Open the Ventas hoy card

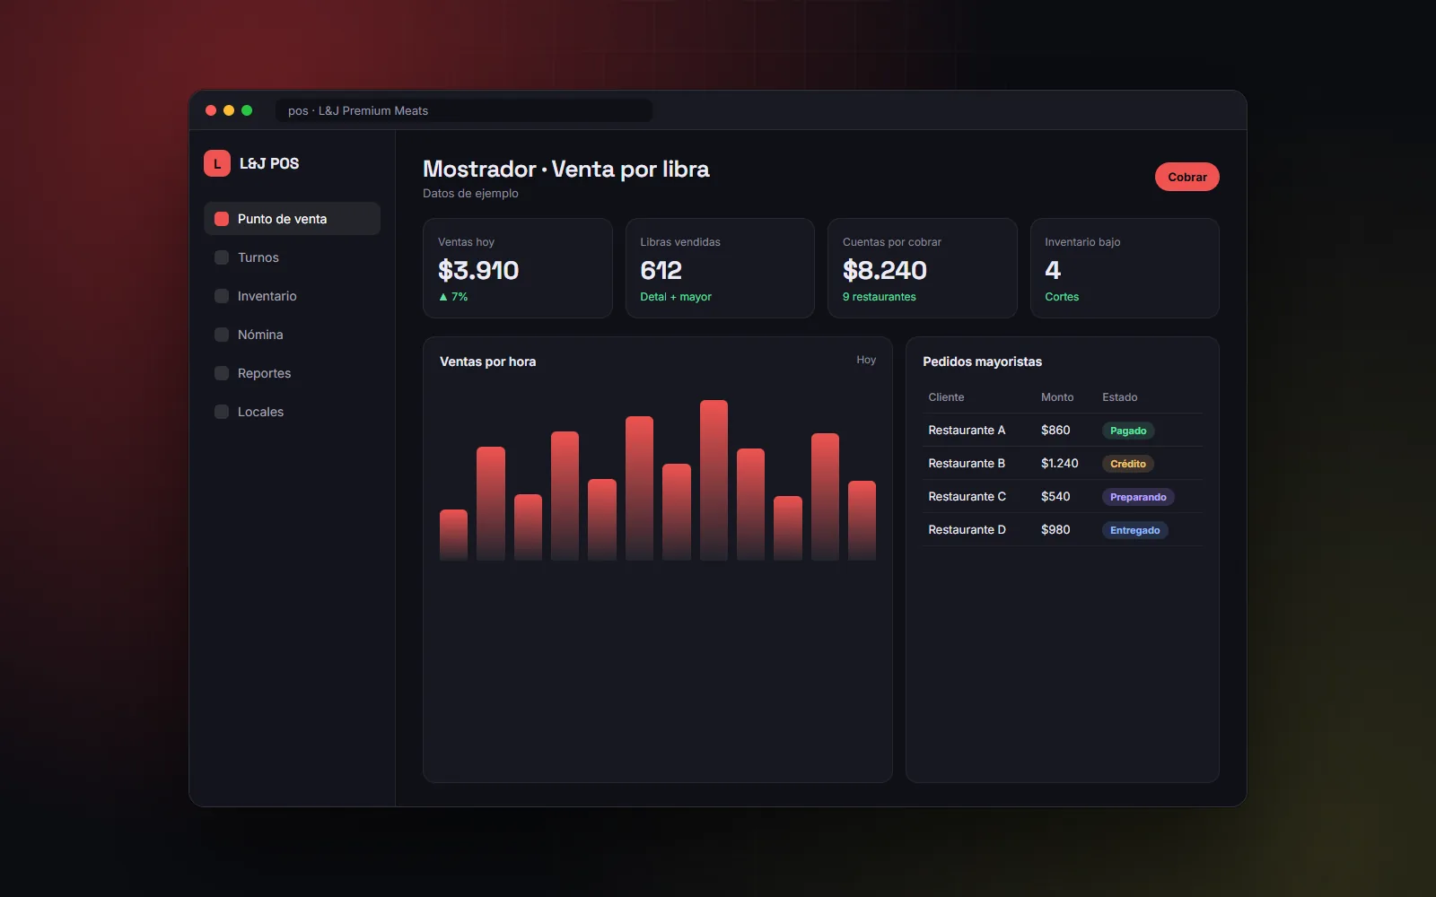(518, 268)
